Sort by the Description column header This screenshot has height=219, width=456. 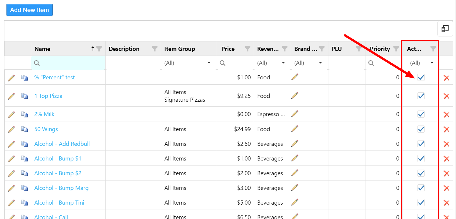[x=124, y=49]
